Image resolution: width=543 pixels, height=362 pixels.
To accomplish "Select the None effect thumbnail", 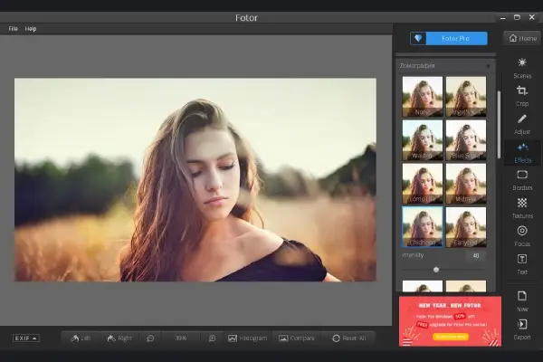I will click(423, 97).
